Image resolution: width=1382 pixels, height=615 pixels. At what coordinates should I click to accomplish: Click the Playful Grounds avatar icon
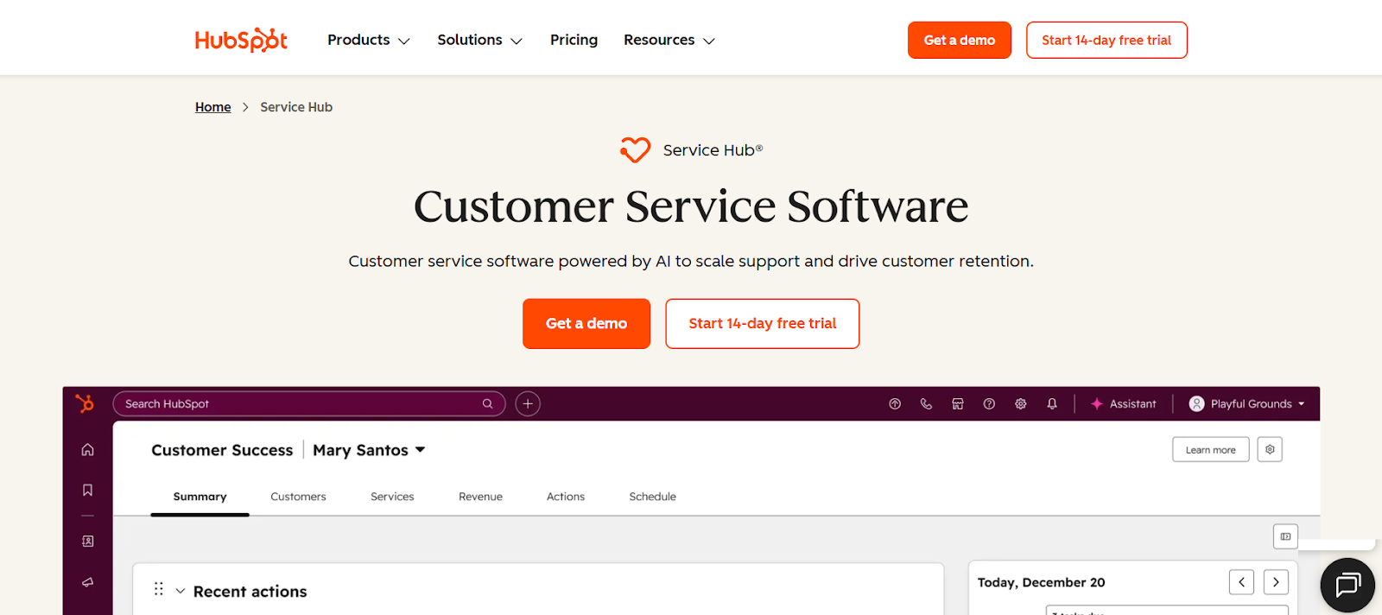(x=1196, y=403)
